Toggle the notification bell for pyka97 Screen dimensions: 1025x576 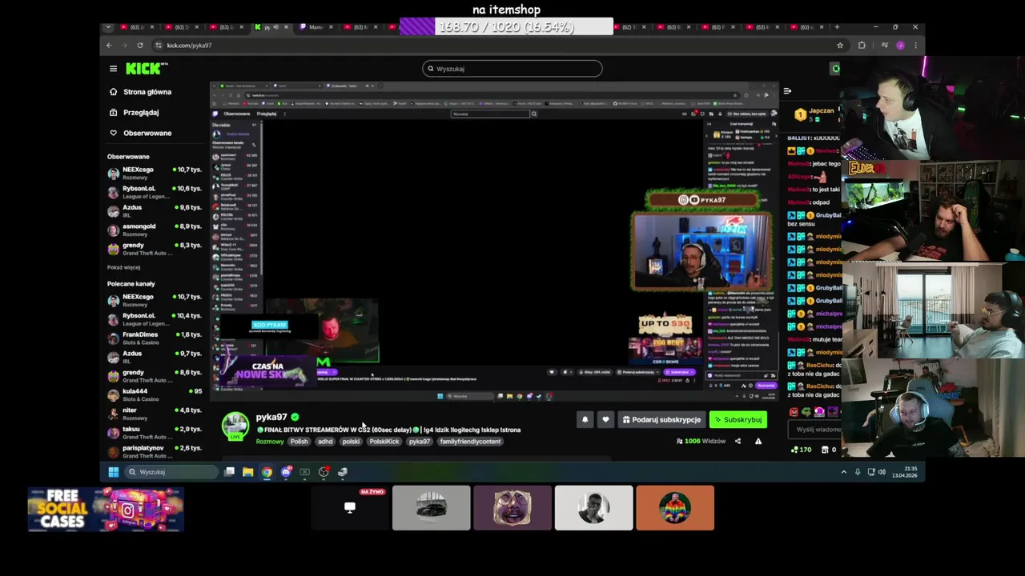pos(585,419)
